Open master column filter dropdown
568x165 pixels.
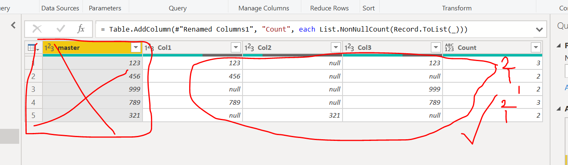(x=136, y=47)
